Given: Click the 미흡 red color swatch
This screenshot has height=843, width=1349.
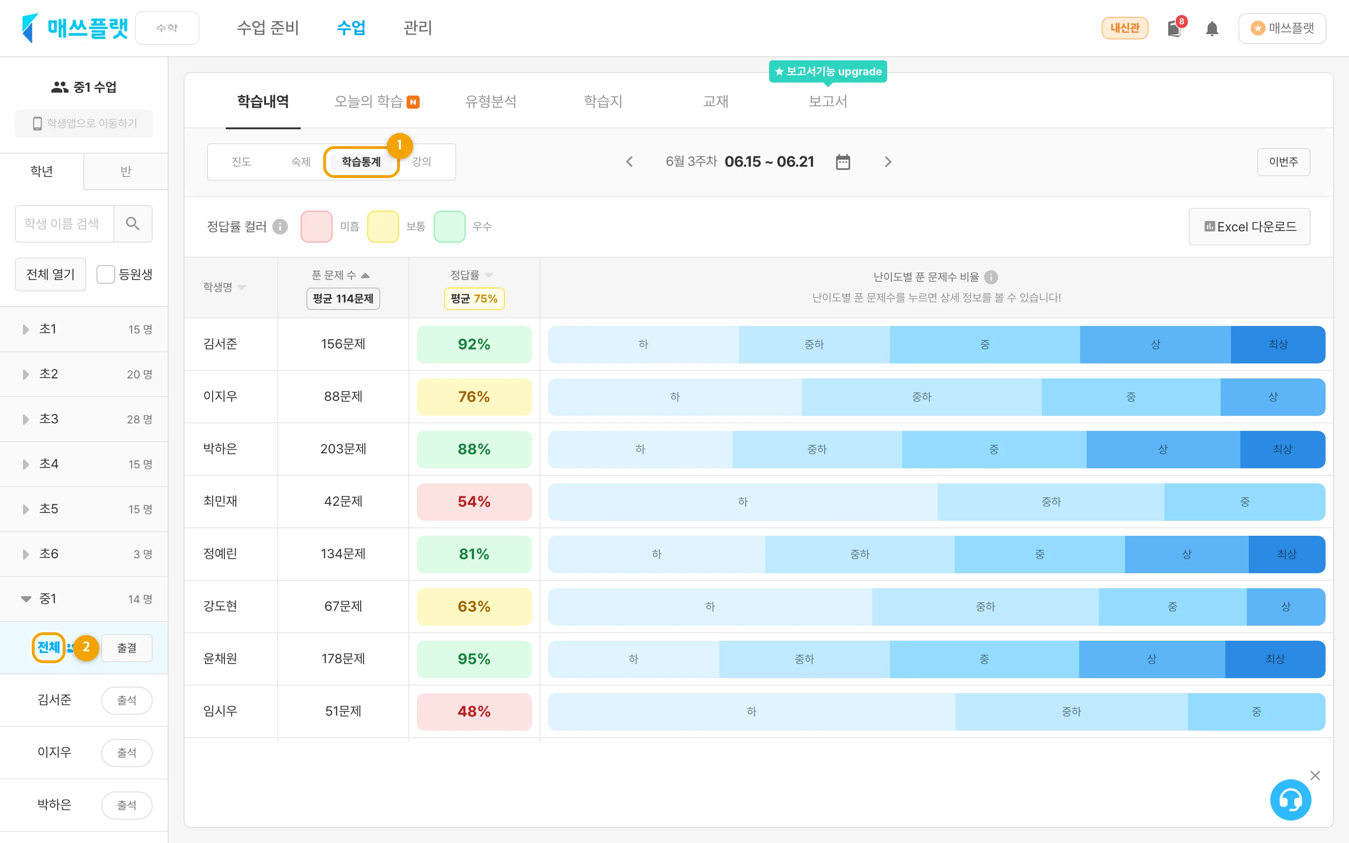Looking at the screenshot, I should tap(317, 227).
